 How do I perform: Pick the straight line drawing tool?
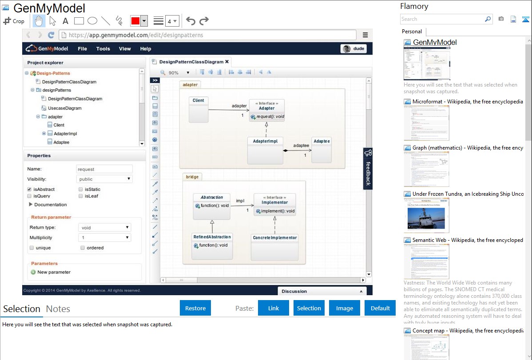pyautogui.click(x=105, y=21)
